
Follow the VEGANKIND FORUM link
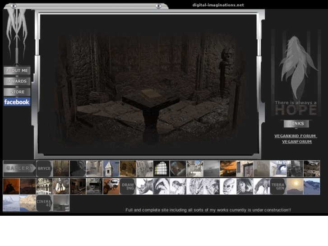(296, 136)
